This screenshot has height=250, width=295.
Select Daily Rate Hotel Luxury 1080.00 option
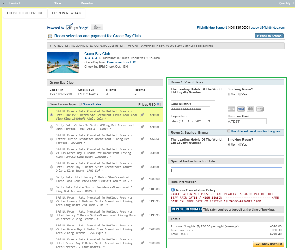52,179
